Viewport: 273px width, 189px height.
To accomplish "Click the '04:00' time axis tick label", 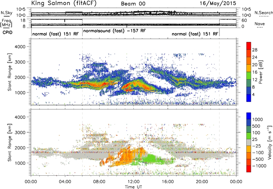I will [65, 182].
